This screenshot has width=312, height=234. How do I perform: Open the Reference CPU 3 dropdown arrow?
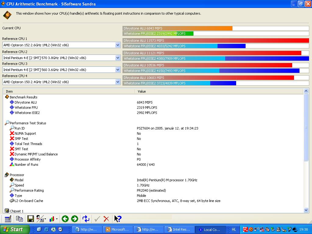[x=118, y=70]
